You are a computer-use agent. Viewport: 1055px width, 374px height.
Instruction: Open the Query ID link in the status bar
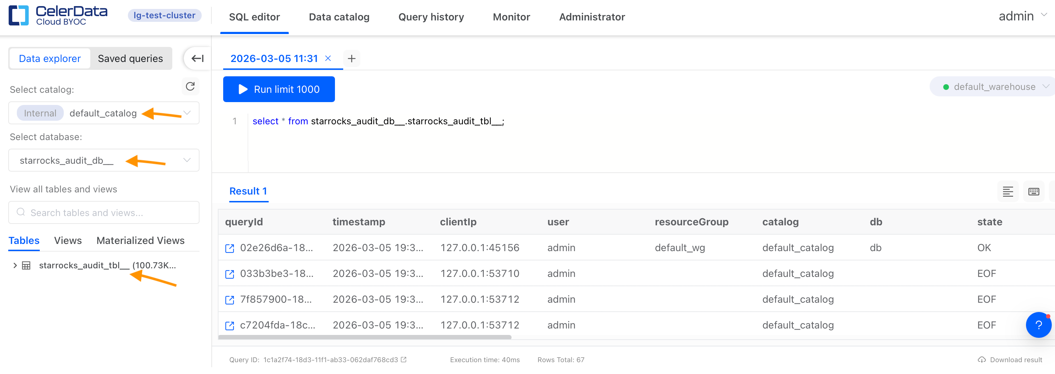(x=403, y=359)
